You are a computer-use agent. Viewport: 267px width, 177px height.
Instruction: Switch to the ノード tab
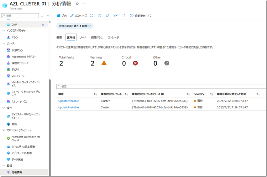[x=83, y=38]
